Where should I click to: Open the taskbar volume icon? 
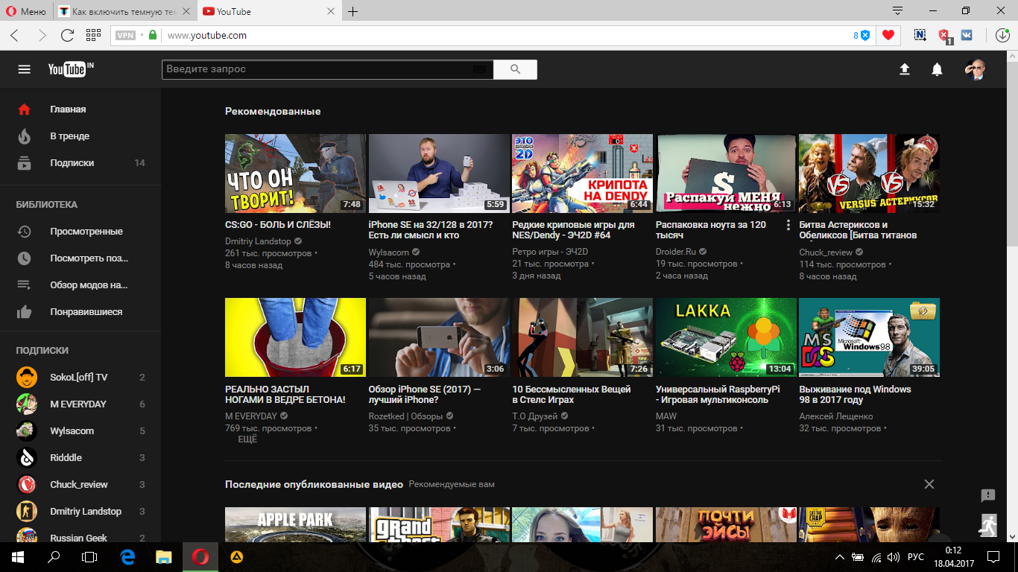[x=893, y=557]
